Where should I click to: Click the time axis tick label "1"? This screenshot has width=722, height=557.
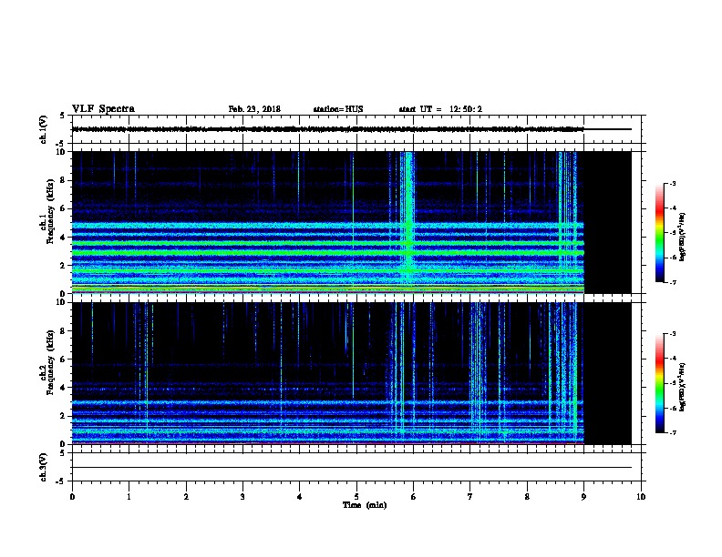coord(129,496)
